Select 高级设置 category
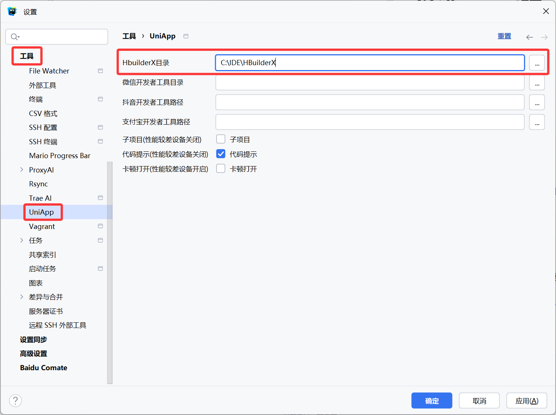Viewport: 556px width, 415px height. click(x=34, y=353)
